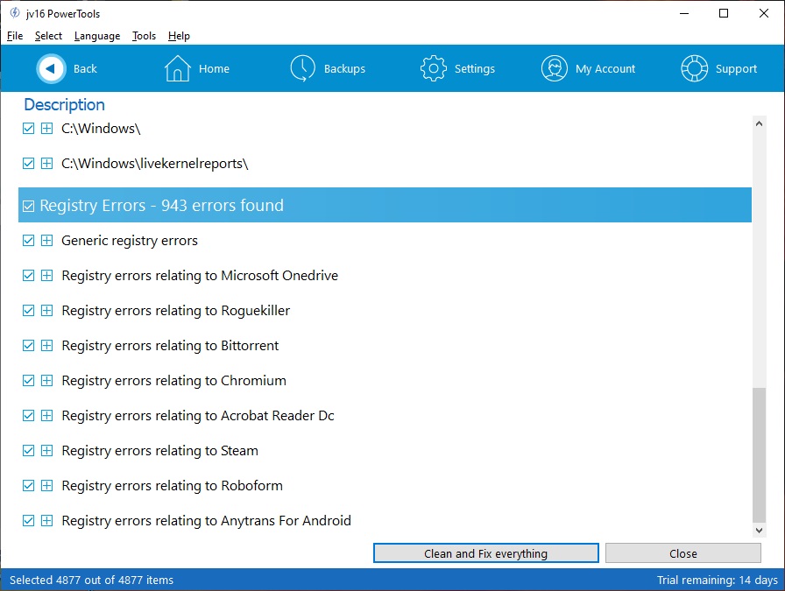This screenshot has height=591, width=785.
Task: Click the Description column header
Action: point(65,104)
